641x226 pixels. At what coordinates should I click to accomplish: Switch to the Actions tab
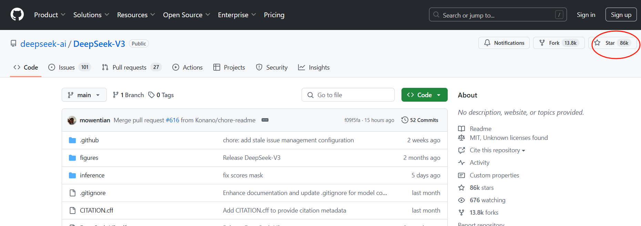coord(187,67)
